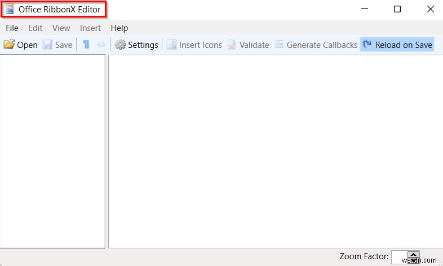The width and height of the screenshot is (443, 266).
Task: Open Settings with the gear icon
Action: coord(136,45)
